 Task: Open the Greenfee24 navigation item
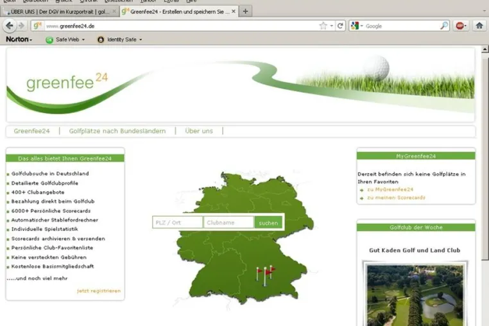(32, 131)
